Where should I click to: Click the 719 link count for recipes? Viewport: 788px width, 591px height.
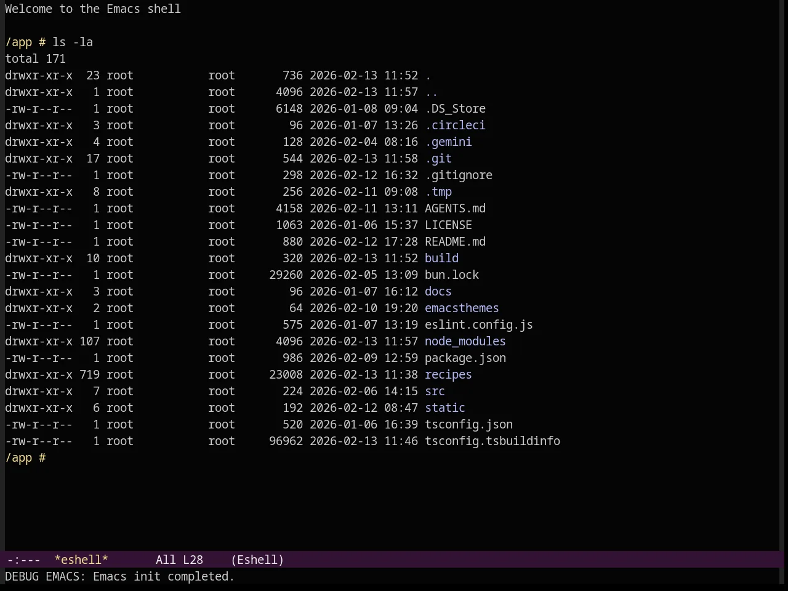(x=89, y=375)
